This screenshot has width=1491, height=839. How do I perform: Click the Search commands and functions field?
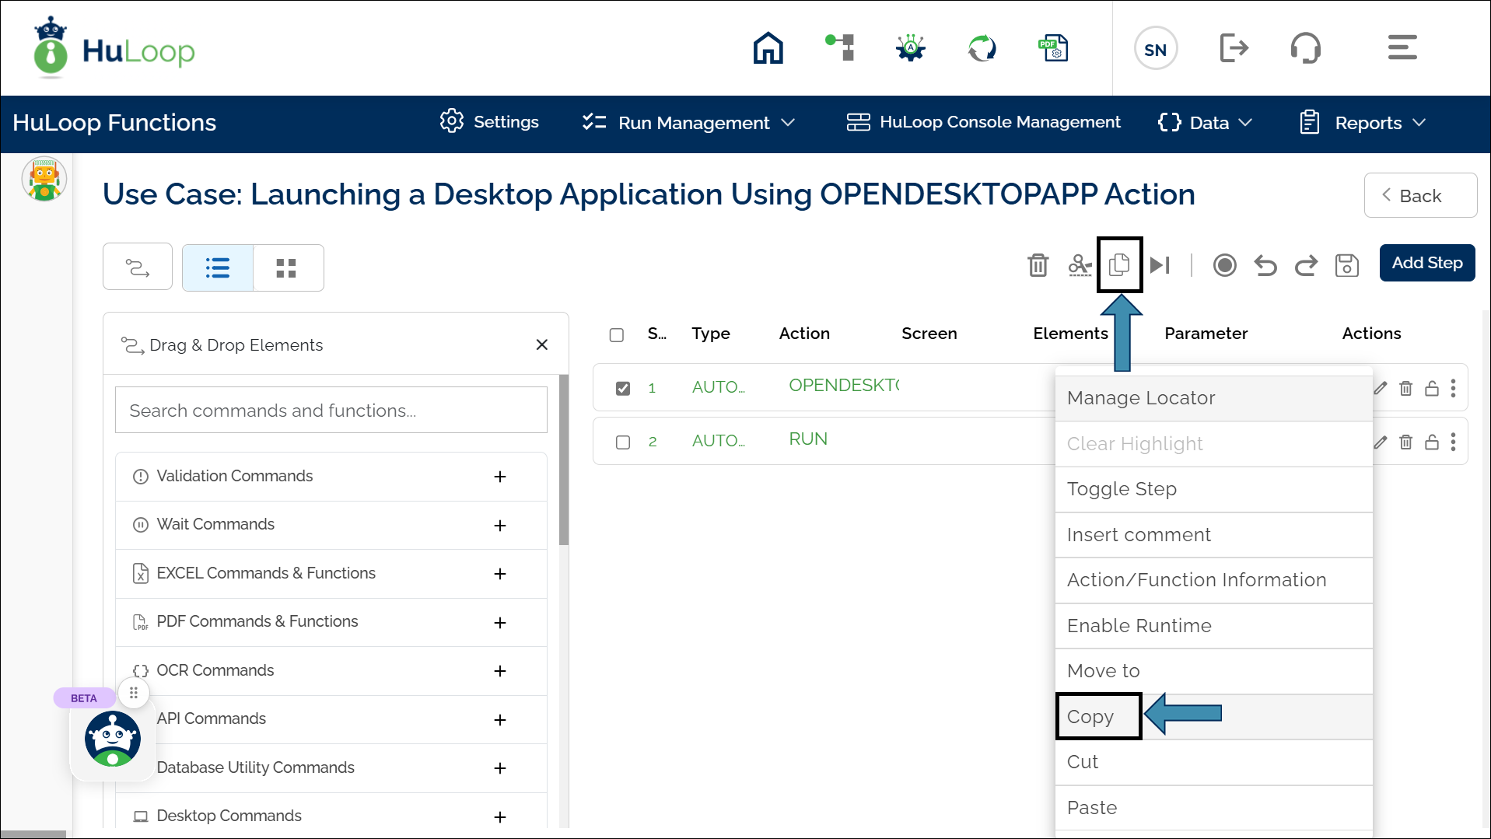point(331,411)
